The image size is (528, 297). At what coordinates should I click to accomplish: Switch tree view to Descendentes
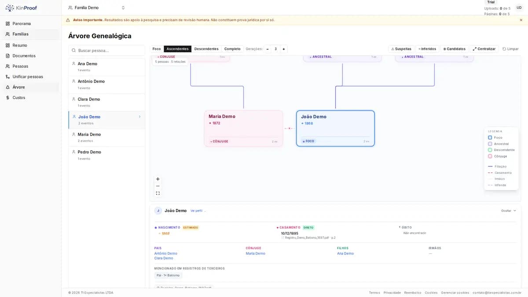[x=206, y=49]
